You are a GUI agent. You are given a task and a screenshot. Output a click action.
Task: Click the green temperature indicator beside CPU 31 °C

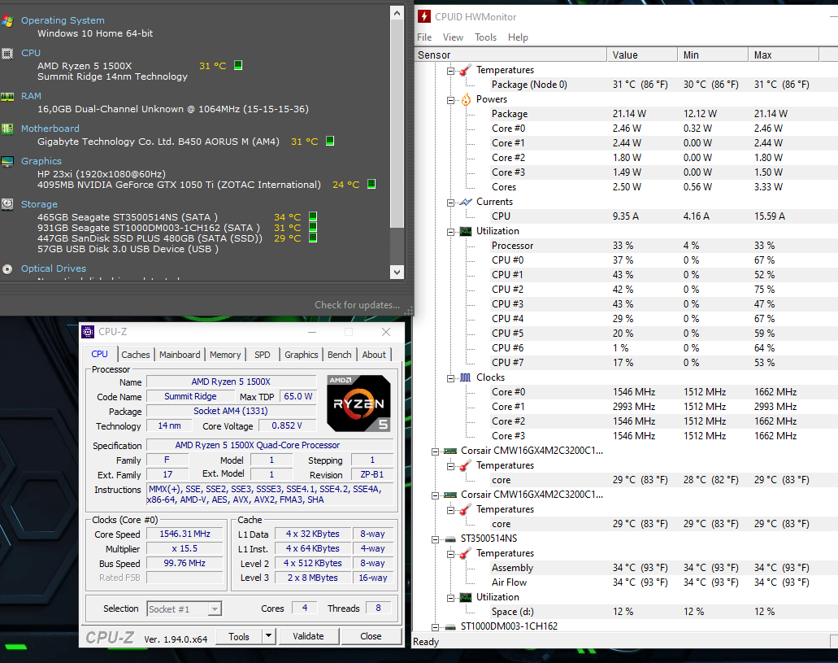point(238,65)
